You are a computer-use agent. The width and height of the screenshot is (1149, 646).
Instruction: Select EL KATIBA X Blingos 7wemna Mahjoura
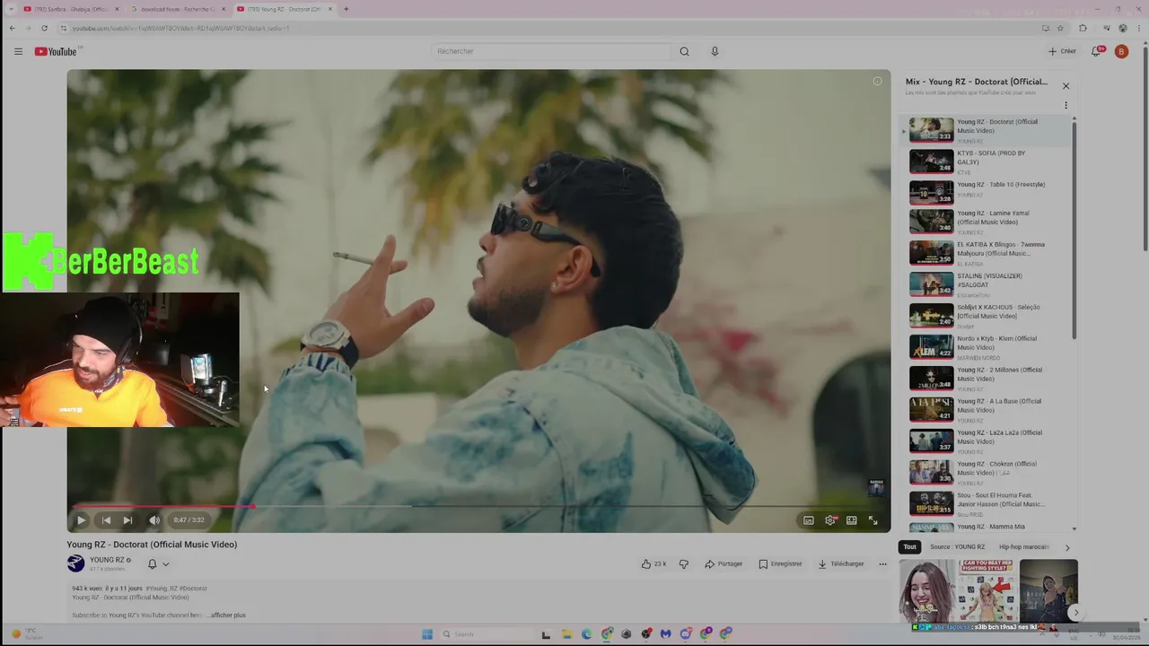(x=987, y=253)
